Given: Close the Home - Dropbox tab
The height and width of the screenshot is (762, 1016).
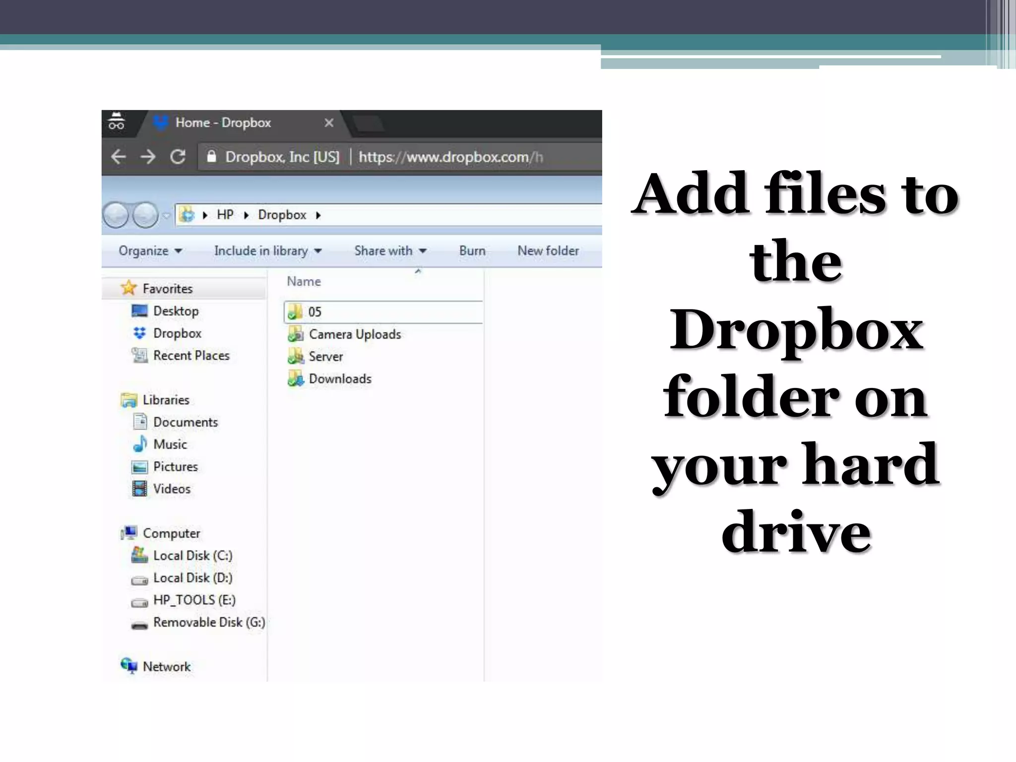Looking at the screenshot, I should coord(329,123).
